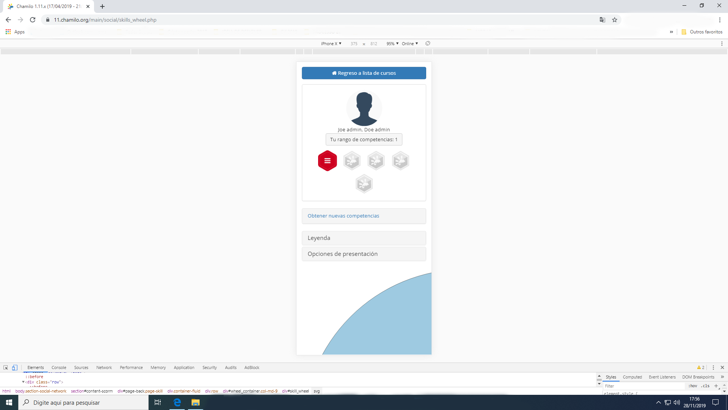Screen dimensions: 728x410
Task: Switch to the Network tab
Action: [104, 367]
